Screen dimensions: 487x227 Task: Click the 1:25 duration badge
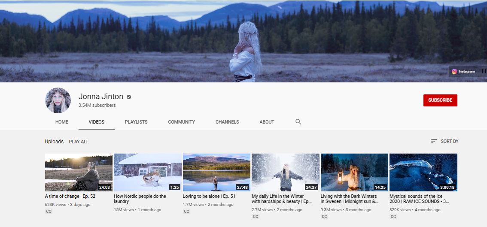coord(174,187)
